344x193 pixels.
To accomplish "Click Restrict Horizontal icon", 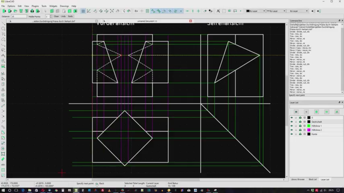I will [187, 11].
